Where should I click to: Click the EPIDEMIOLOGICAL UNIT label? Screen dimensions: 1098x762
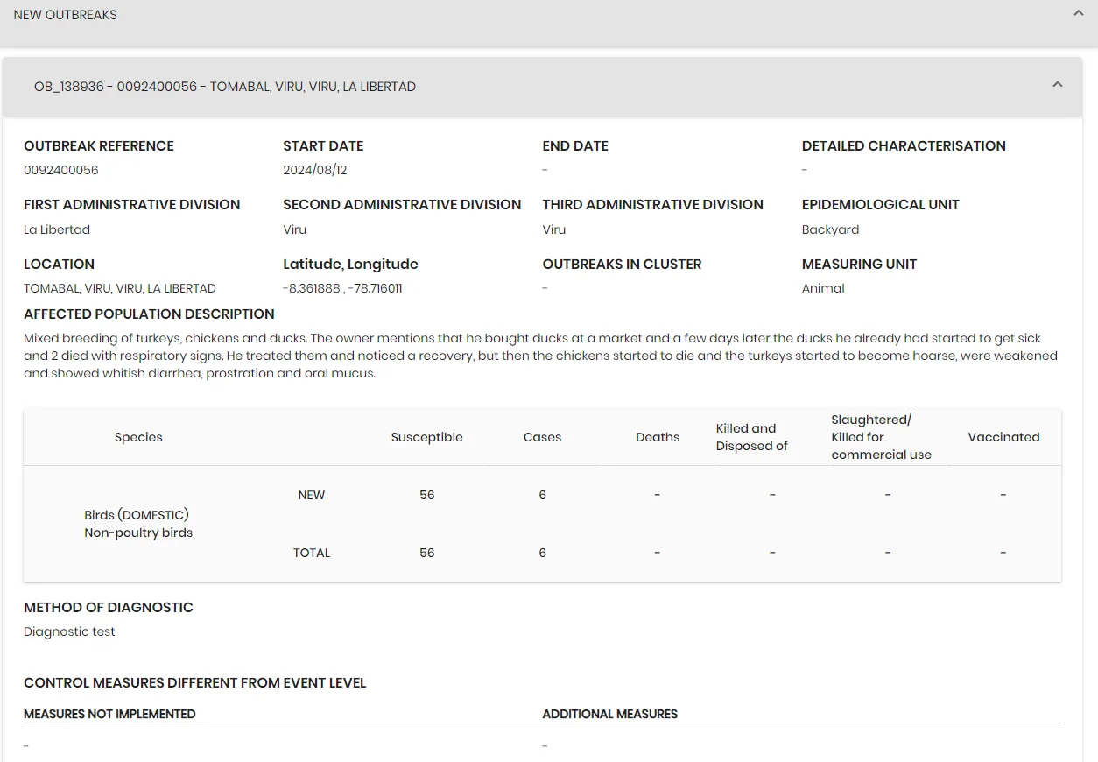[881, 205]
